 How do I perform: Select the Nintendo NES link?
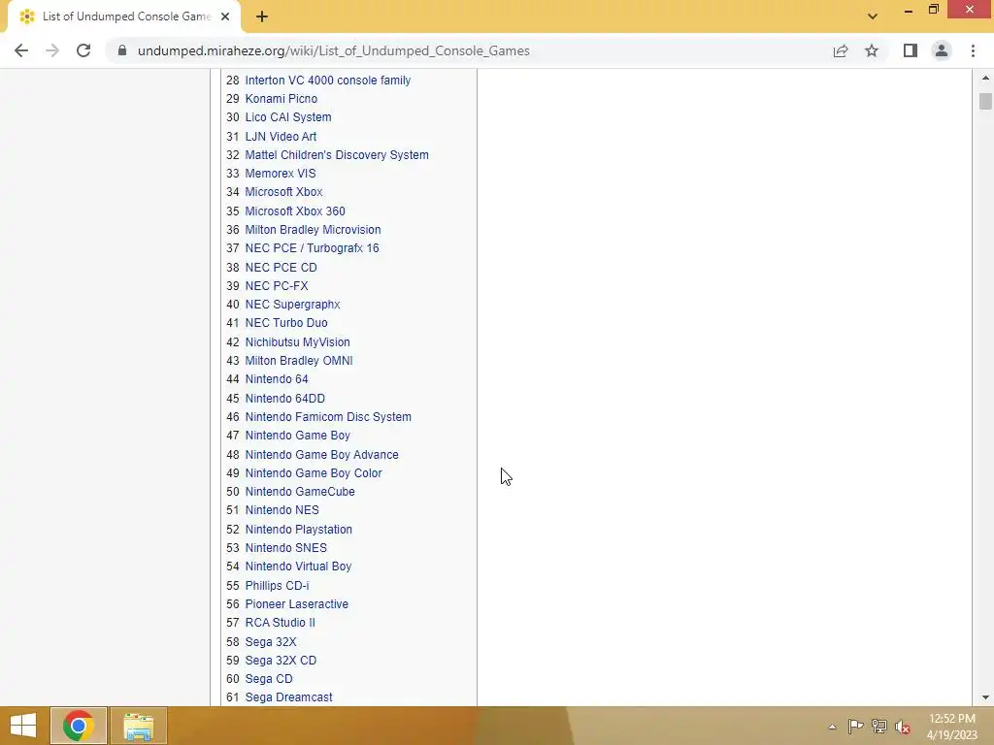coord(282,510)
